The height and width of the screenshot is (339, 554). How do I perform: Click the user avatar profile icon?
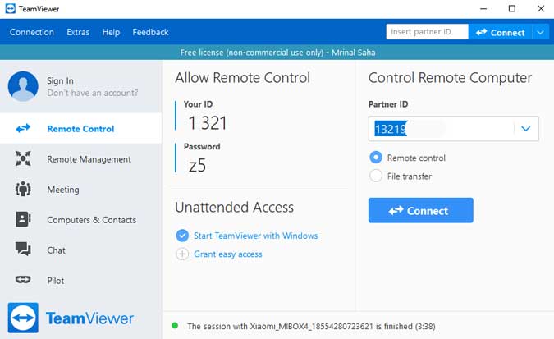pos(23,86)
